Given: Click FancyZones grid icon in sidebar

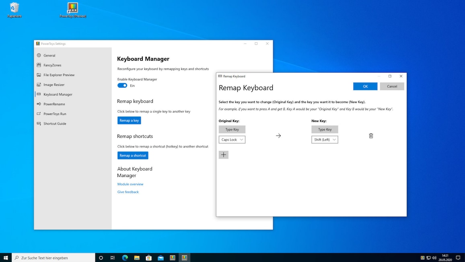Looking at the screenshot, I should click(39, 65).
